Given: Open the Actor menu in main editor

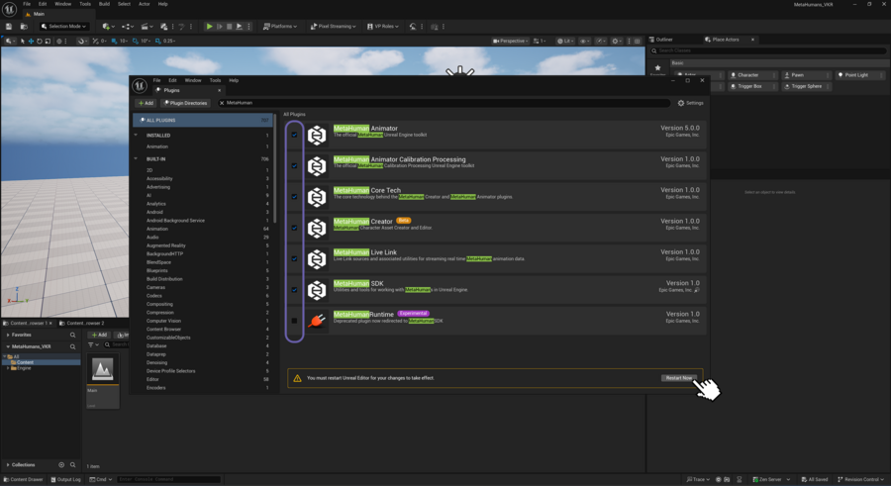Looking at the screenshot, I should (145, 4).
